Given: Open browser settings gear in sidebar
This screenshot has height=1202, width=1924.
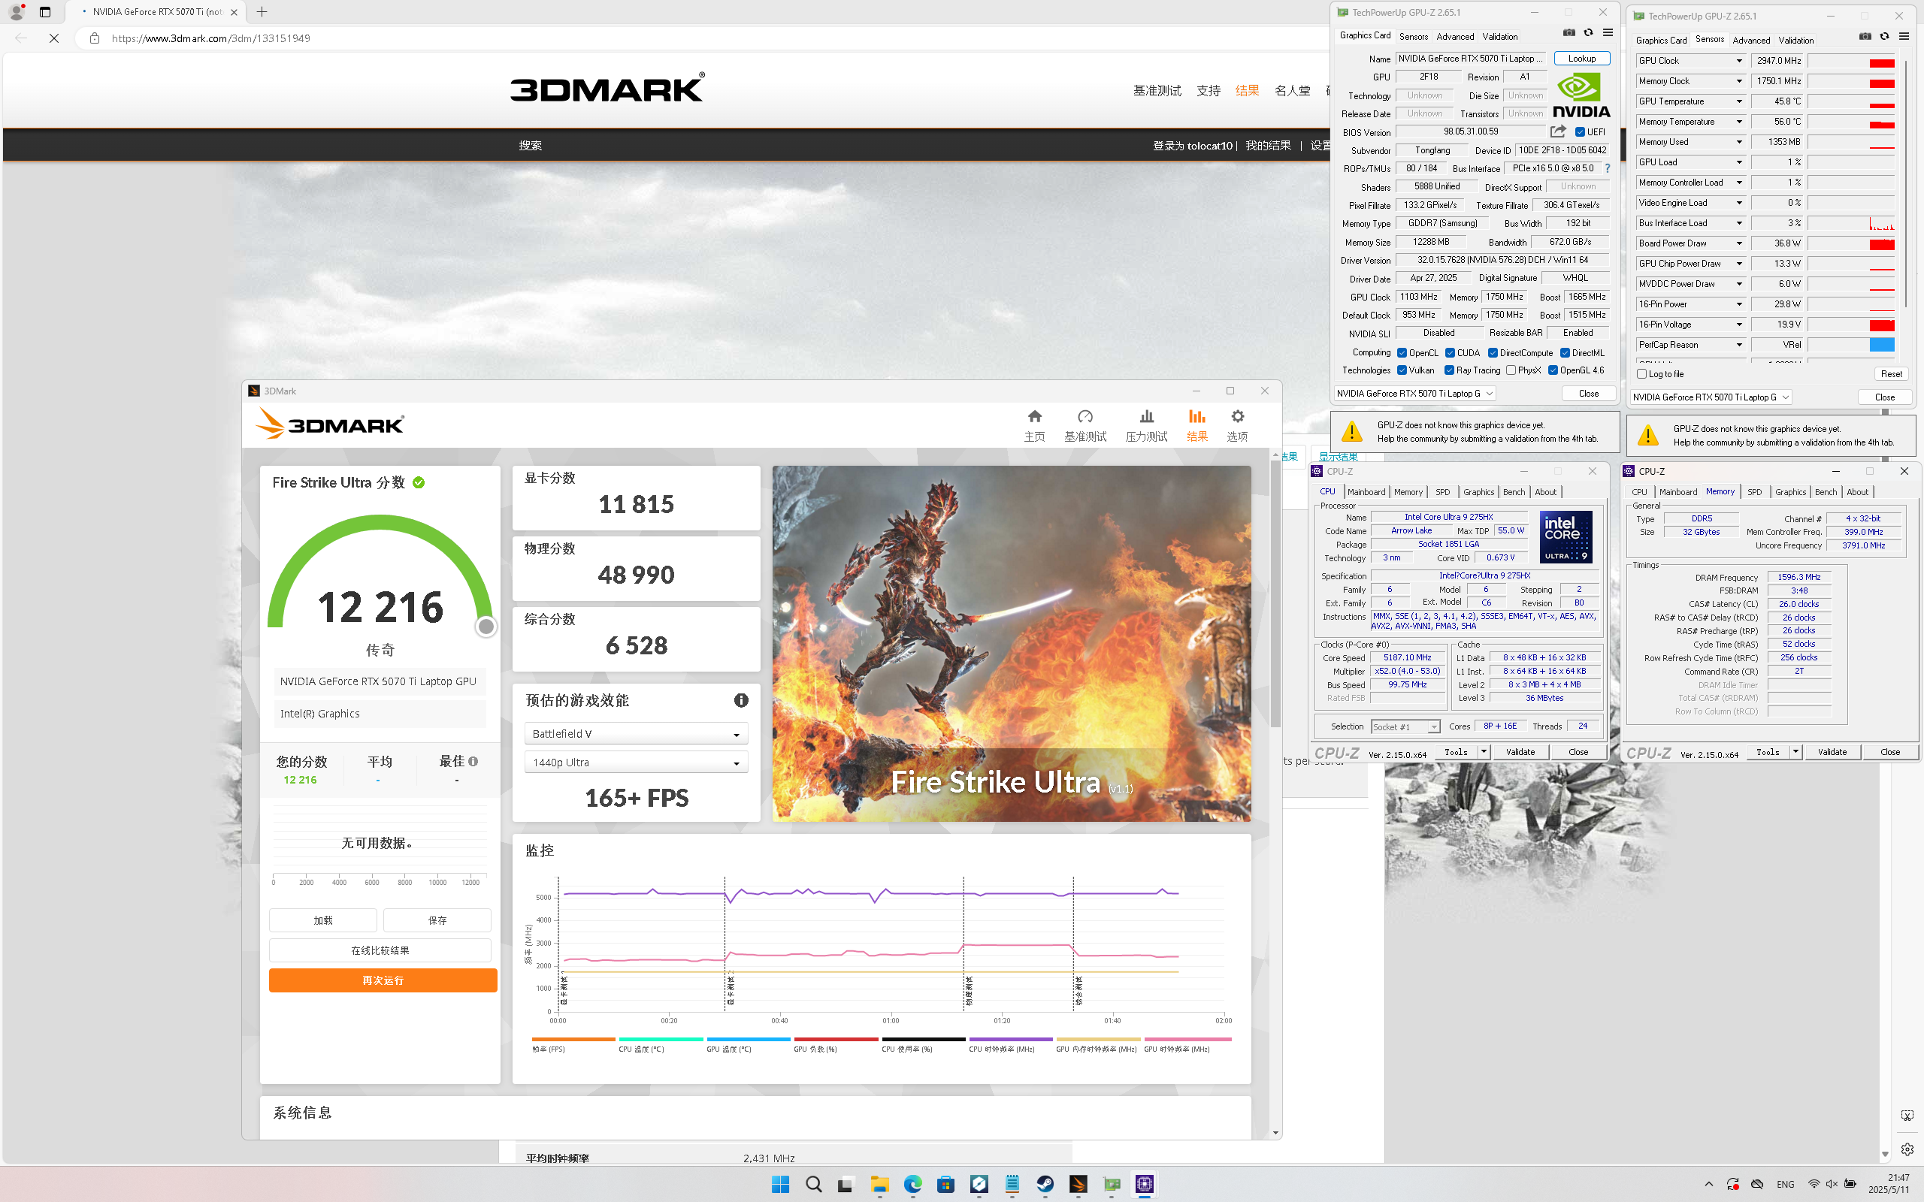Looking at the screenshot, I should pos(1907,1149).
